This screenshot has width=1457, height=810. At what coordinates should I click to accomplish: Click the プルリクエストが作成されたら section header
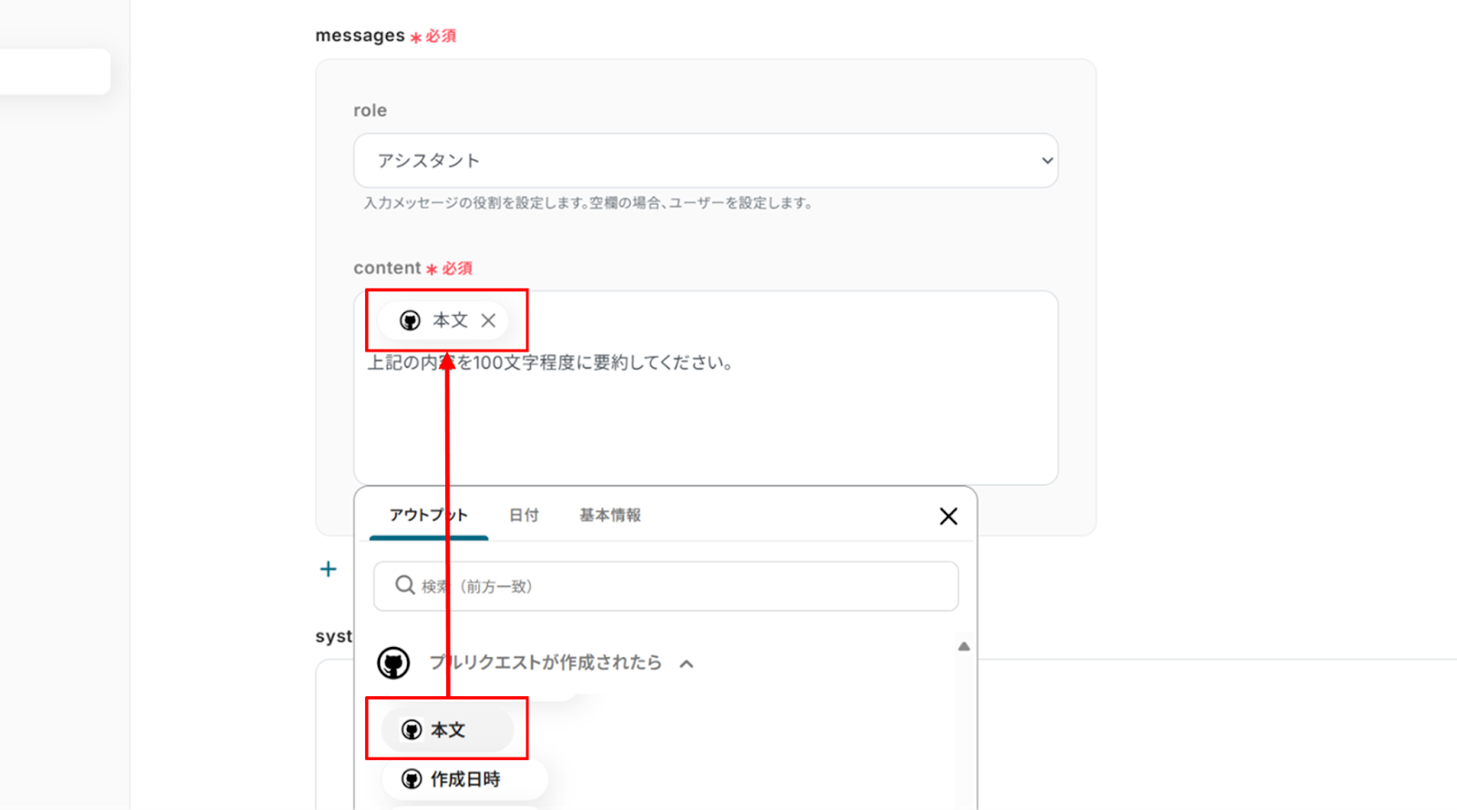click(x=545, y=663)
